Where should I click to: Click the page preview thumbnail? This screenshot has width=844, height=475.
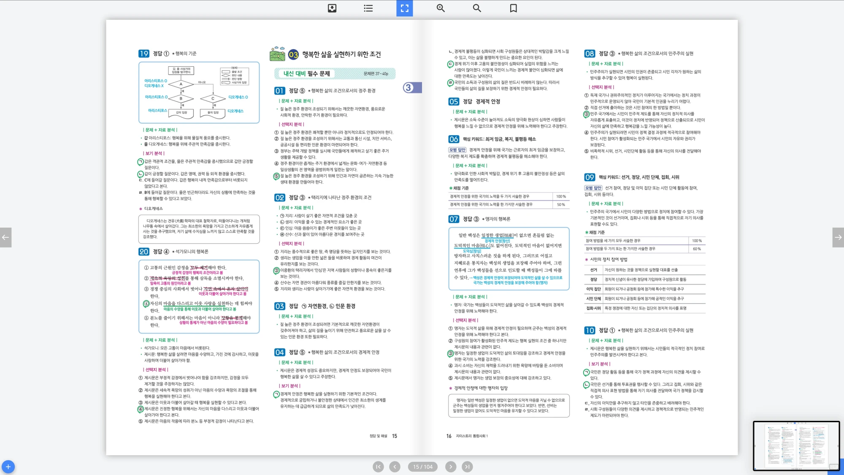pos(796,445)
